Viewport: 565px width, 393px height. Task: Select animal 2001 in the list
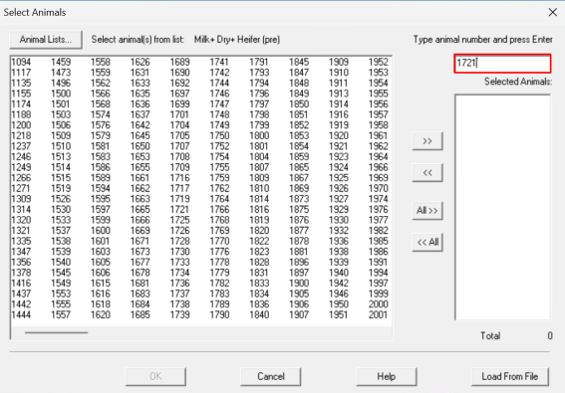pyautogui.click(x=379, y=315)
